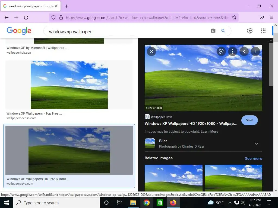The height and width of the screenshot is (208, 278).
Task: Close the image preview panel
Action: (x=151, y=51)
